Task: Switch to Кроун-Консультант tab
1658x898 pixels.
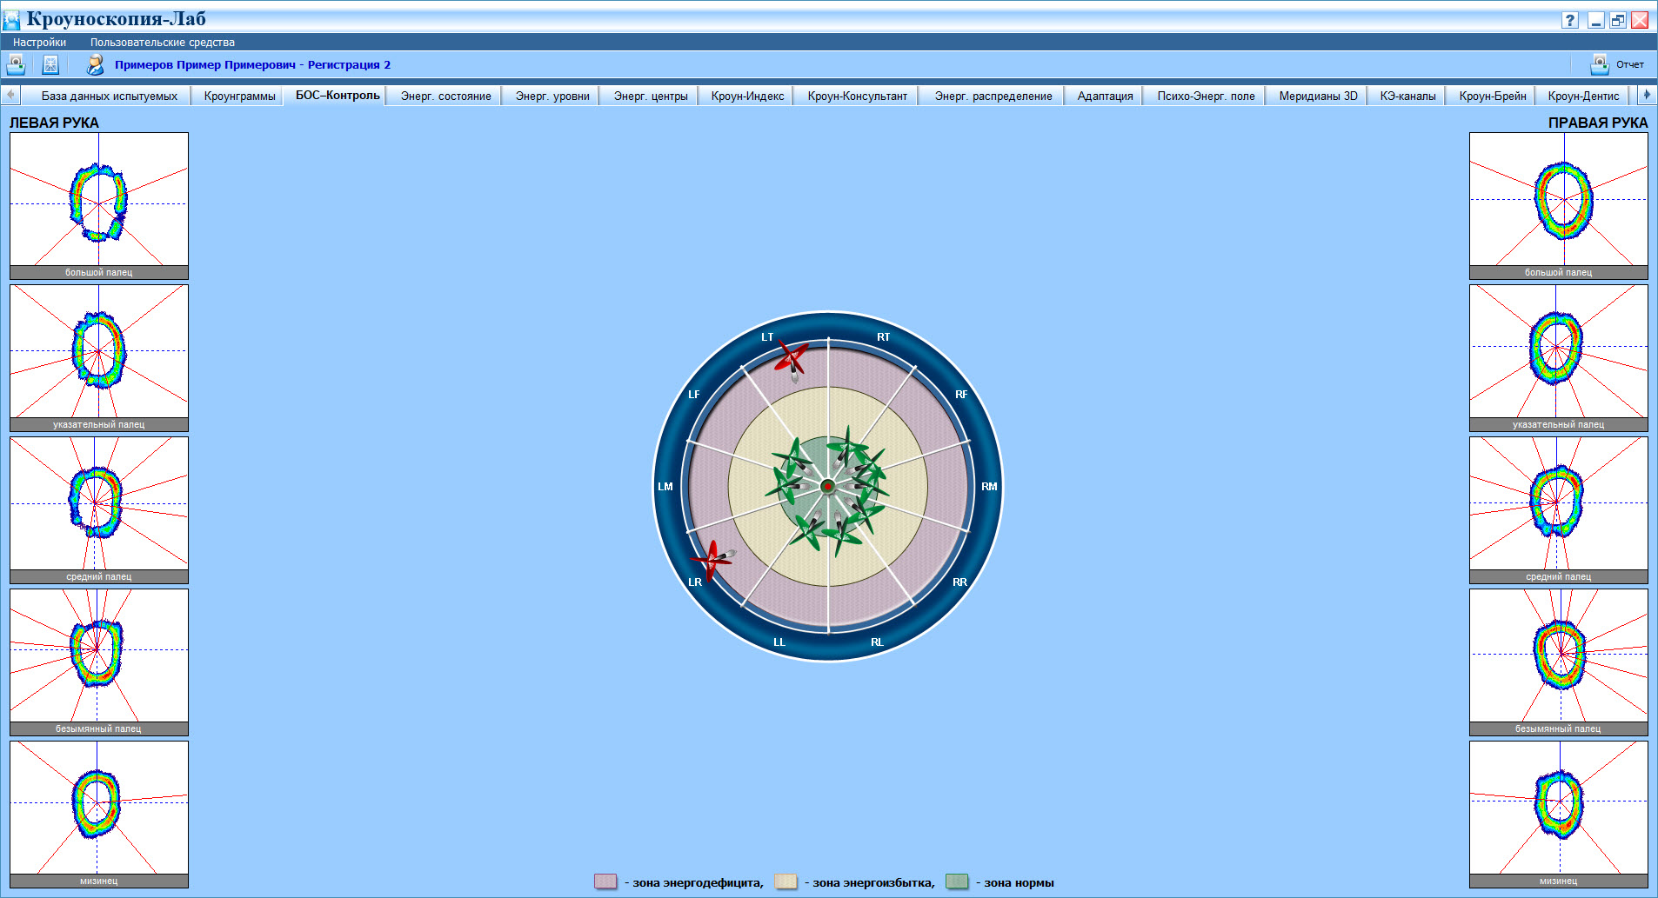Action: (x=857, y=96)
